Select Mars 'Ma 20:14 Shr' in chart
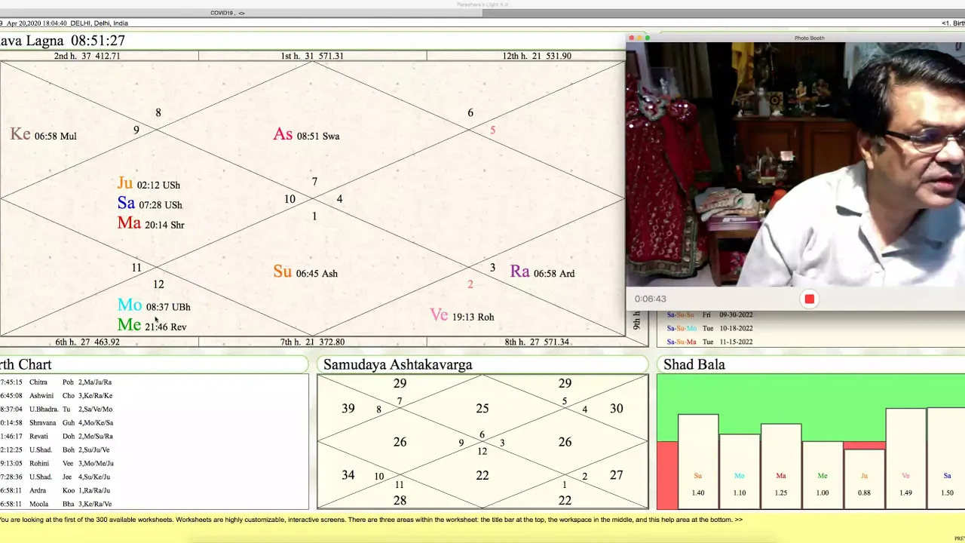Image resolution: width=965 pixels, height=543 pixels. click(x=151, y=223)
